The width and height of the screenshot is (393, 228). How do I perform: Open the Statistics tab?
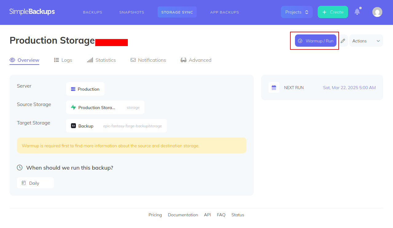pyautogui.click(x=101, y=60)
